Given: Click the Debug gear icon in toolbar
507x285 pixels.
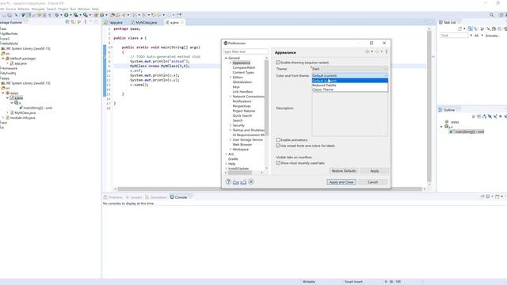Looking at the screenshot, I should 56,15.
